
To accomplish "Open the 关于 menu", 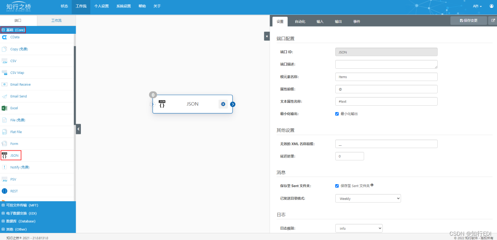I will pyautogui.click(x=157, y=6).
